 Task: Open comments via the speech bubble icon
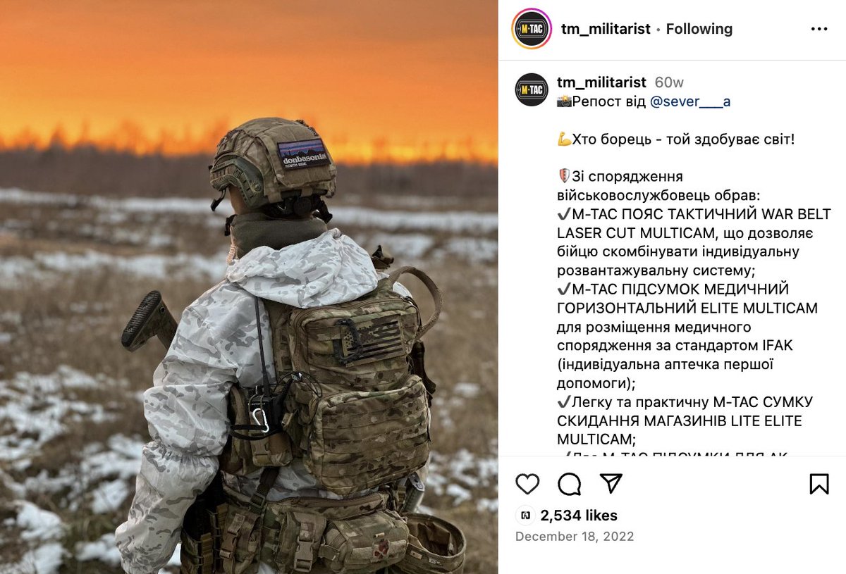570,483
